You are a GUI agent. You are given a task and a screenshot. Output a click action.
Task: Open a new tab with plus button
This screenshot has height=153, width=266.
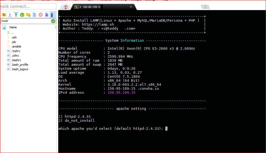pos(205,7)
